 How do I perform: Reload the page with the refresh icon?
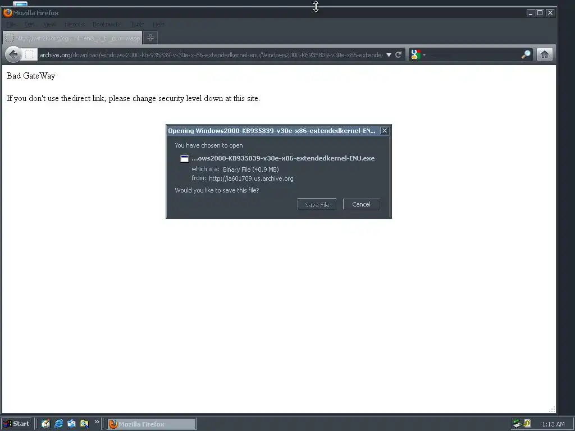pyautogui.click(x=398, y=54)
